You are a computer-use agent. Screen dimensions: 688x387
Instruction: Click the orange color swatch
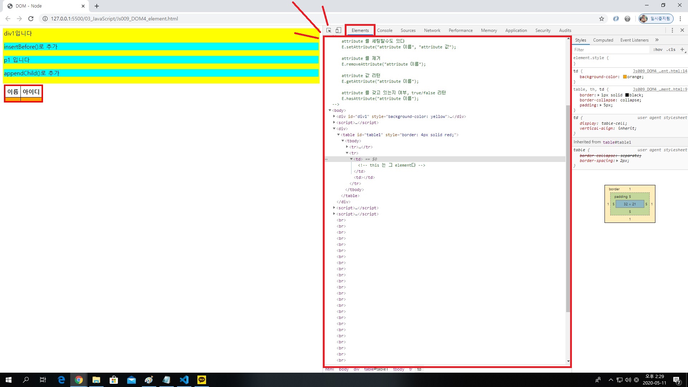(625, 77)
